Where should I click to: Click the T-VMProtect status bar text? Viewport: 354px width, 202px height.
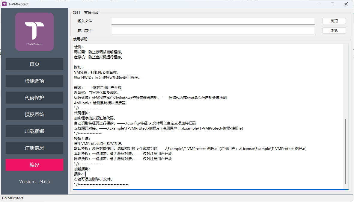tap(13, 198)
